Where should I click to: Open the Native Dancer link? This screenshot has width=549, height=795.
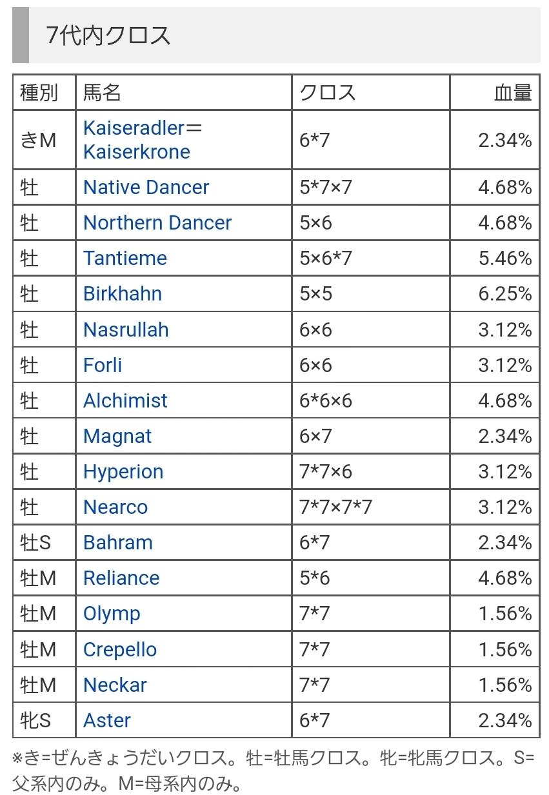pos(146,188)
